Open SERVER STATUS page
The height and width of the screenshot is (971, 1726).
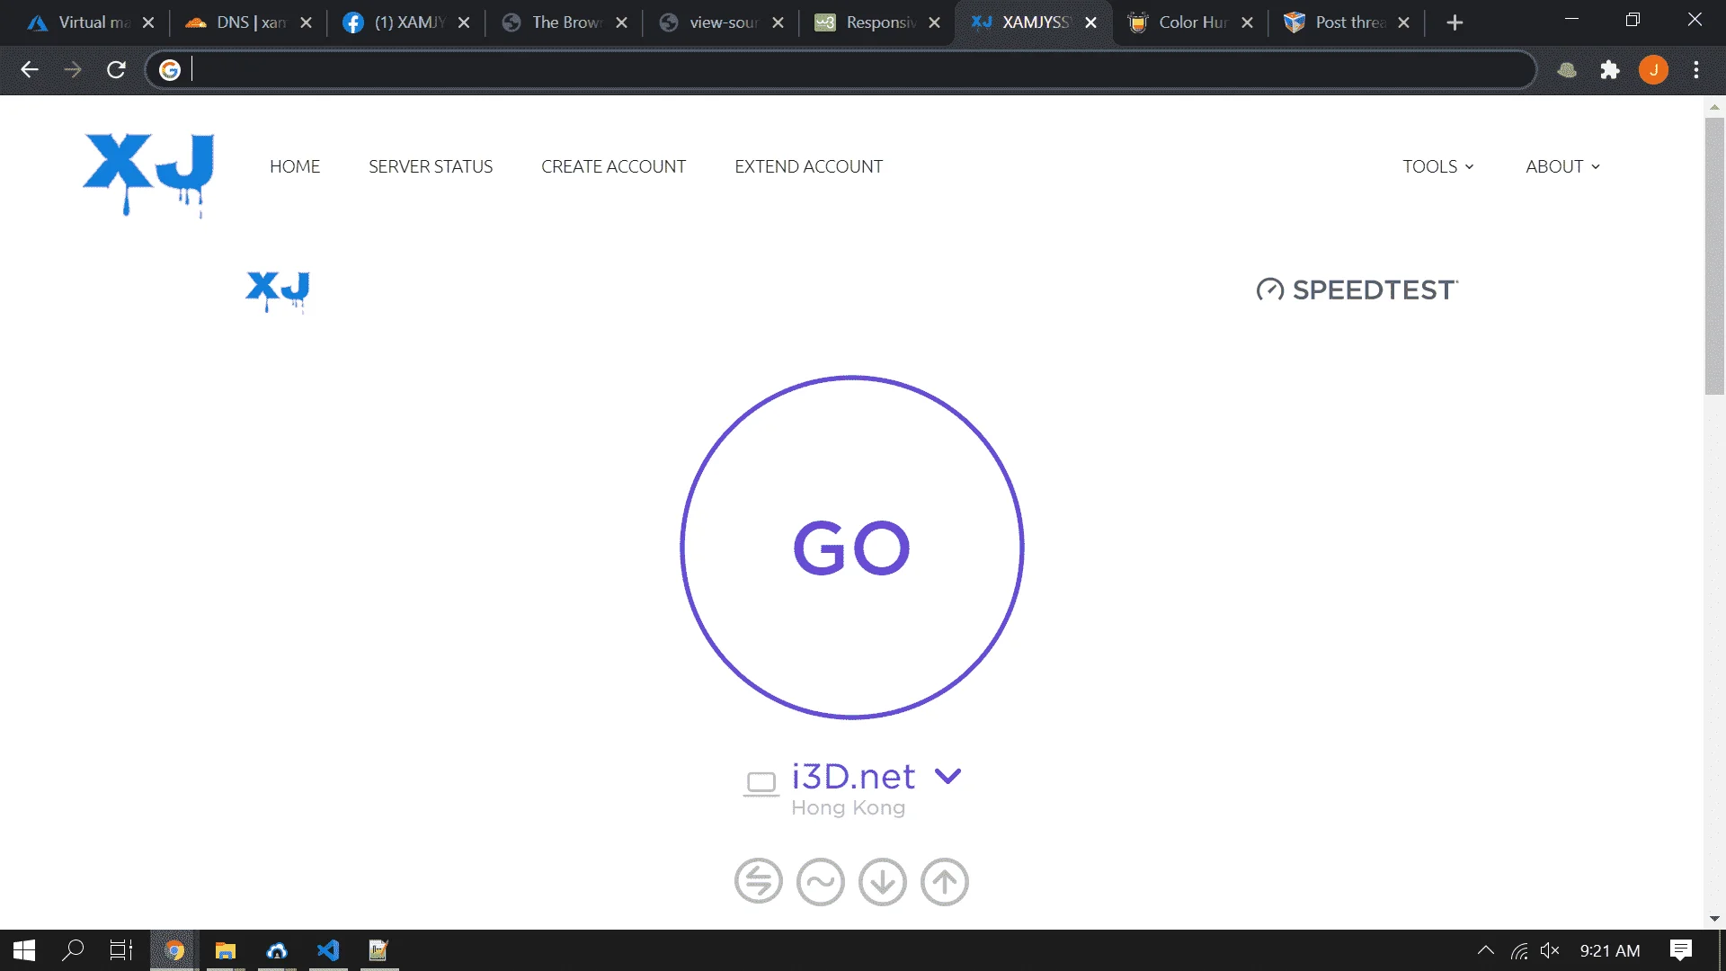pyautogui.click(x=431, y=166)
